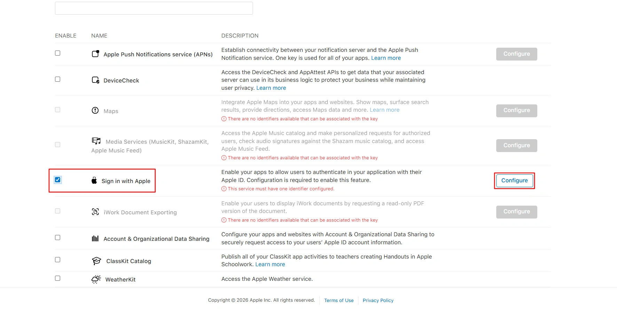The width and height of the screenshot is (617, 317).
Task: Click the warning icon in the iWork Document Exporting row
Action: tap(224, 220)
